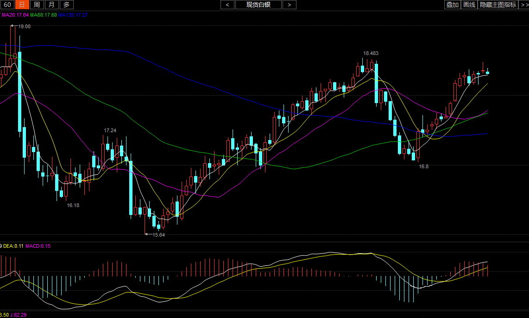Toggle 隐藏主图指标 to hide main indicators
Viewport: 529px width, 318px height.
click(x=498, y=5)
